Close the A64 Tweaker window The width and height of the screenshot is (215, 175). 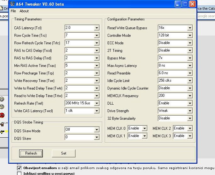click(192, 4)
